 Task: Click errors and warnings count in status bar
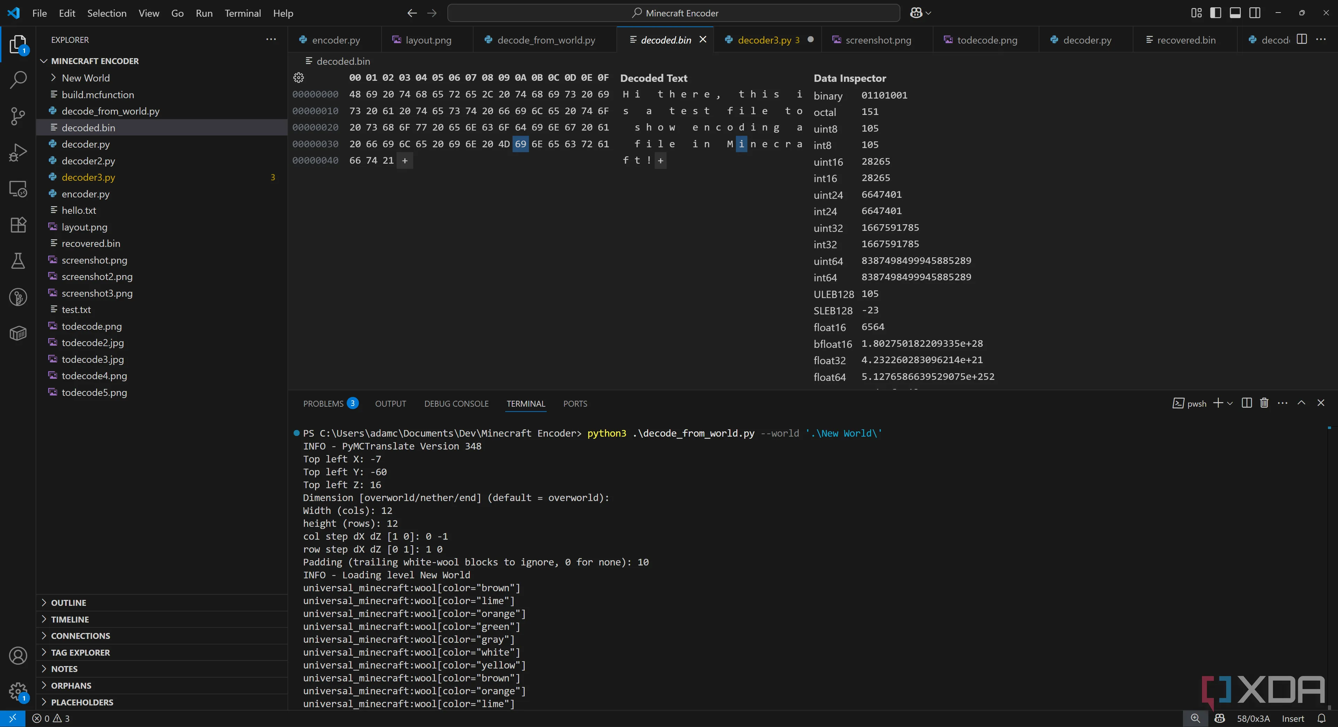(x=51, y=718)
